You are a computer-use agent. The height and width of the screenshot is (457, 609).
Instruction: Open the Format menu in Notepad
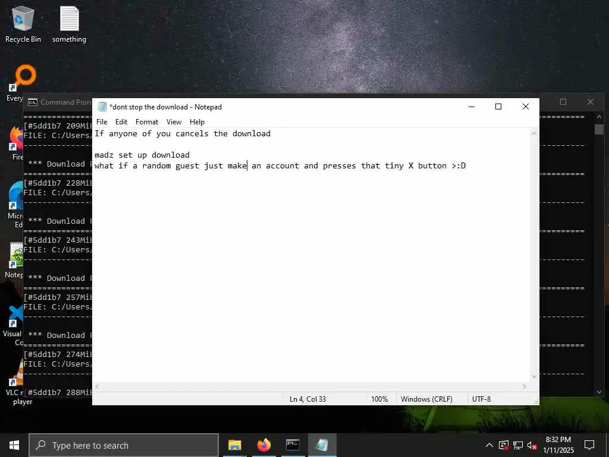(x=147, y=122)
